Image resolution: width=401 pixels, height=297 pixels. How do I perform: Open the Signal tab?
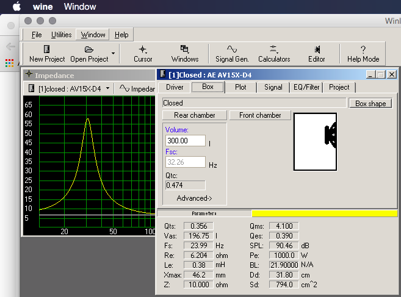273,87
